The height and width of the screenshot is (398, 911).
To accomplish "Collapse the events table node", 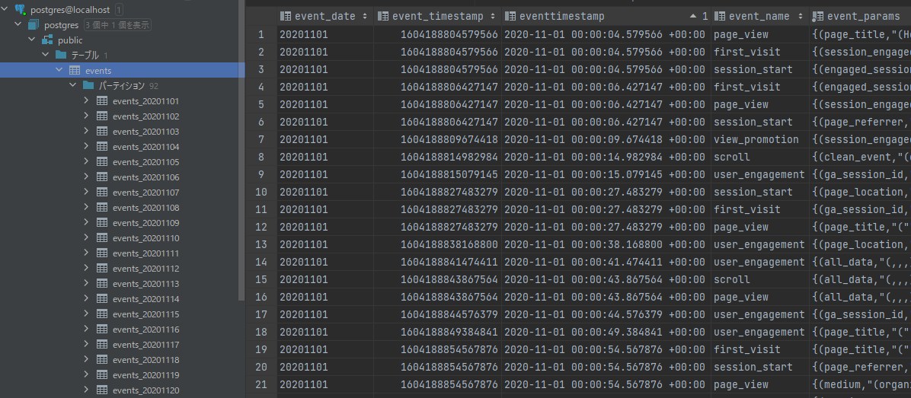I will pos(59,70).
